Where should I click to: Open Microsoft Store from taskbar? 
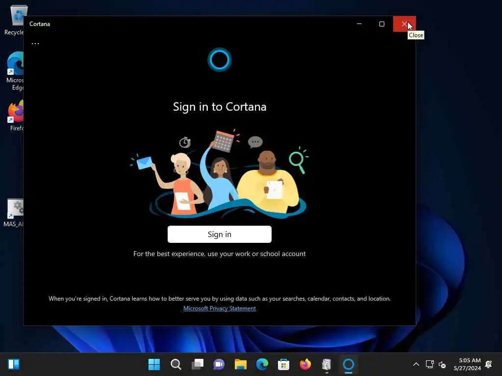pyautogui.click(x=284, y=364)
